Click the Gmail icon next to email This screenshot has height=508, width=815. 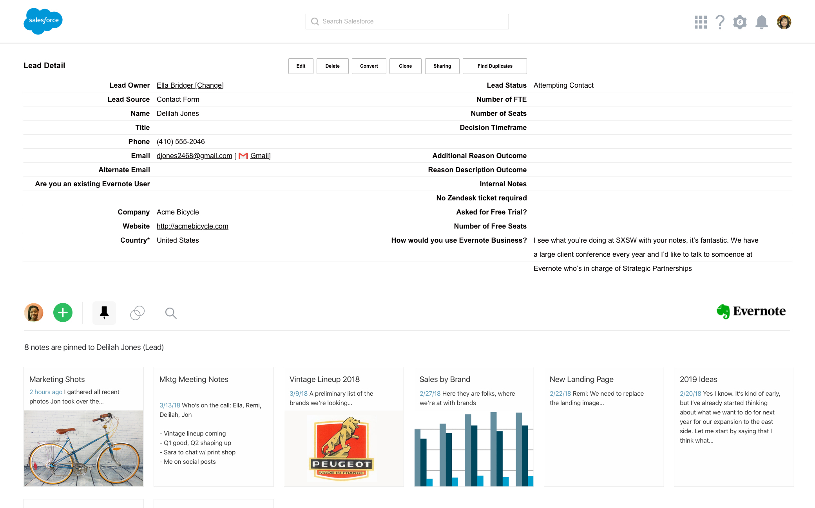[242, 156]
